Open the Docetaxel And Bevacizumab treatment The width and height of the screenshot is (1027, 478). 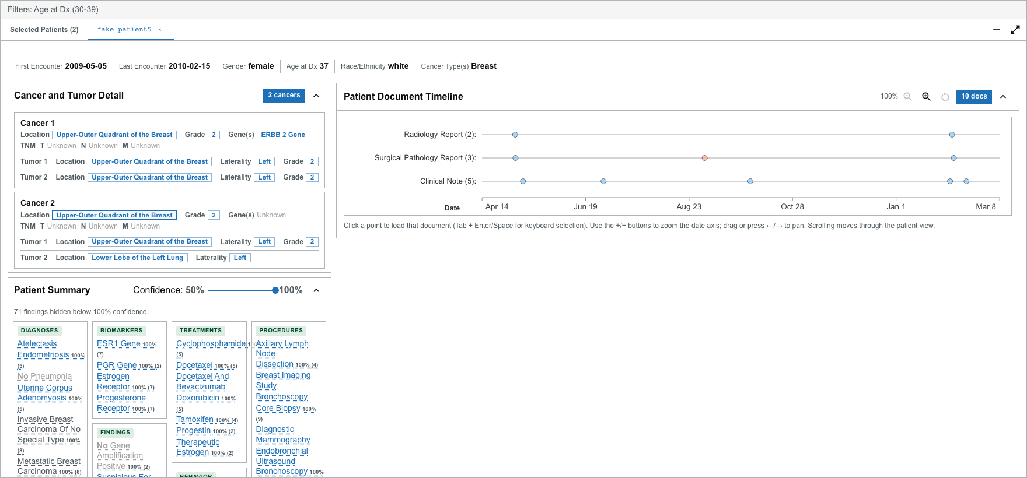(x=202, y=382)
